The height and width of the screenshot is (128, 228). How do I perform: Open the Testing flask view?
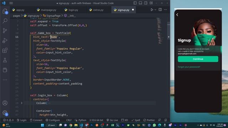point(5,60)
